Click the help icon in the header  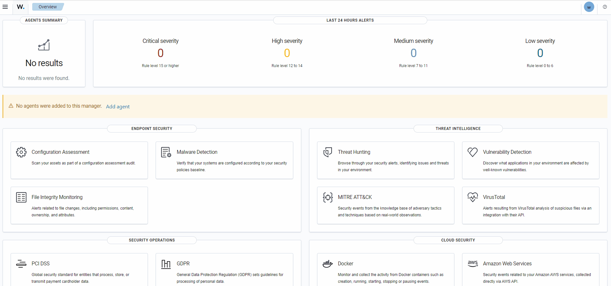605,7
